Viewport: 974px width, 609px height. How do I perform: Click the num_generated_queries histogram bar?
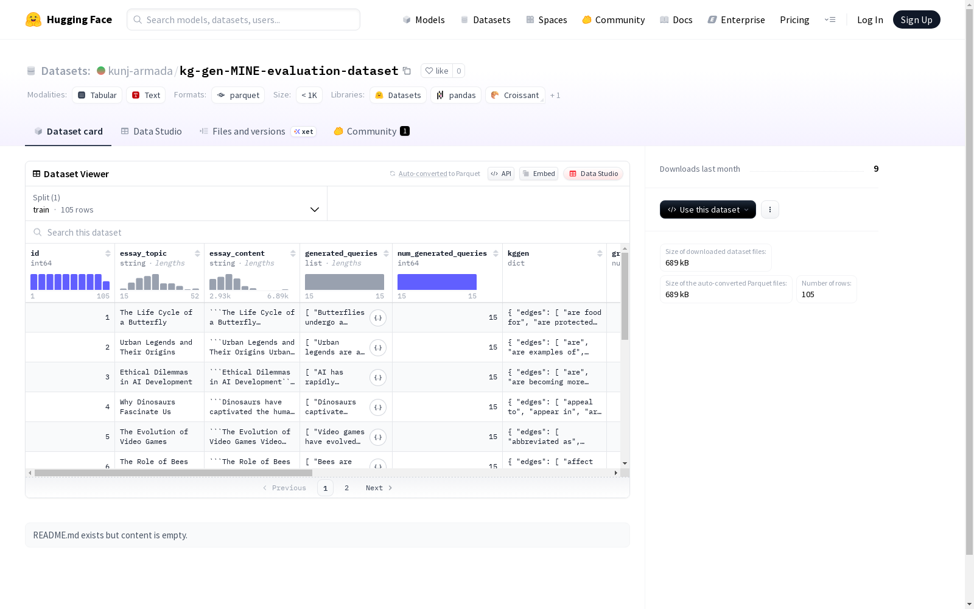coord(437,282)
